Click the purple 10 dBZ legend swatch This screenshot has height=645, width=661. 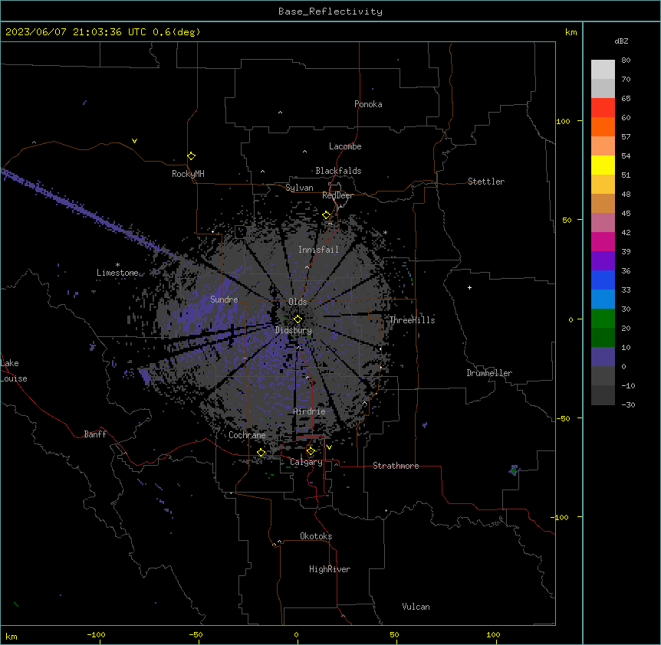(603, 357)
